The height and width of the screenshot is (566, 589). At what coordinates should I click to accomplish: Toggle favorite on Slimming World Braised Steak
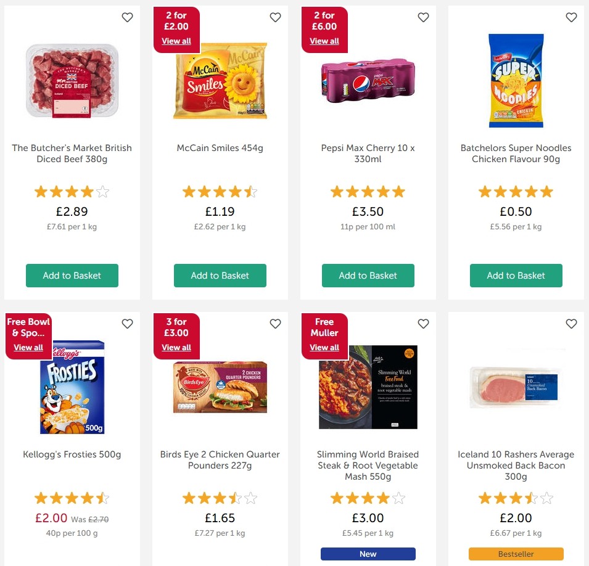pyautogui.click(x=423, y=324)
